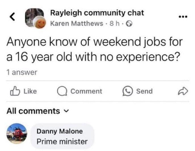
Task: Select the 'Prime minister' comment text
Action: point(62,141)
